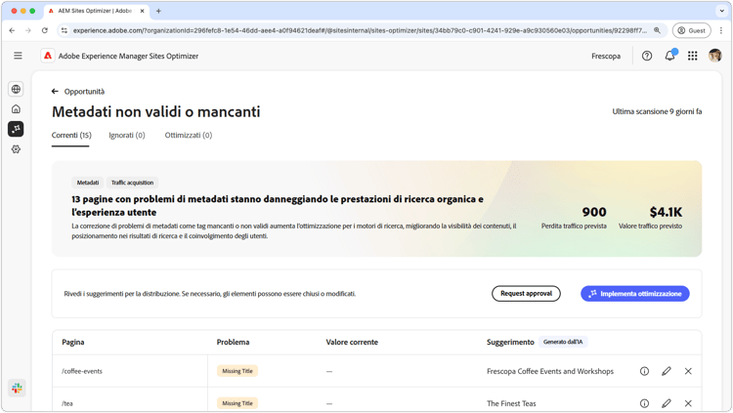This screenshot has height=413, width=733.
Task: Switch to Correnti (15) tab
Action: pyautogui.click(x=71, y=135)
